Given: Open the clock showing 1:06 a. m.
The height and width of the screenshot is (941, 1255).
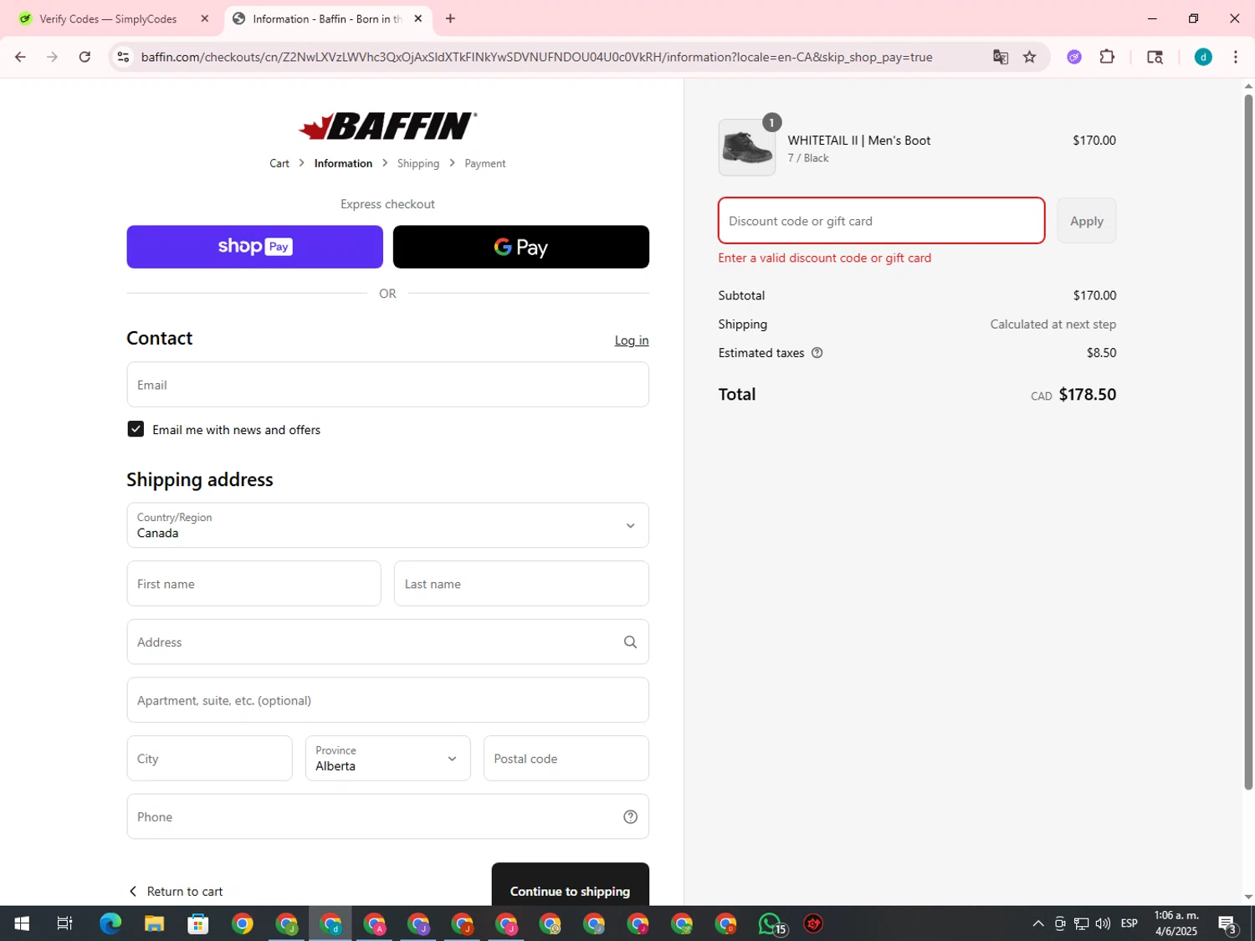Looking at the screenshot, I should [1176, 923].
